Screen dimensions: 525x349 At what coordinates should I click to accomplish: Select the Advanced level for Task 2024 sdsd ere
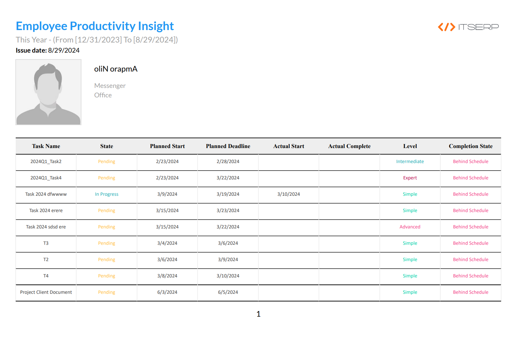pos(410,227)
